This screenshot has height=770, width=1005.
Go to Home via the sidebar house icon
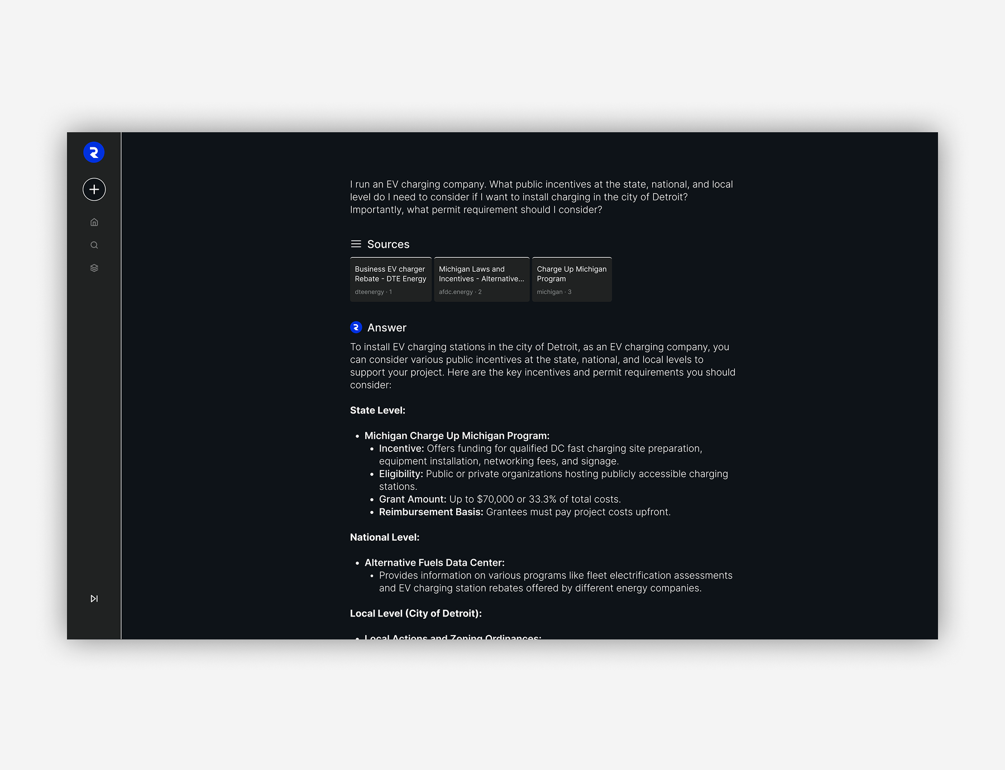tap(94, 222)
